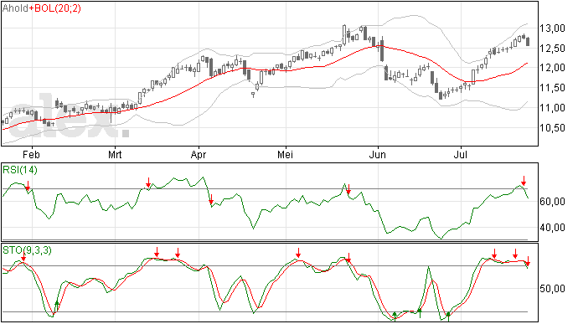Click the red stochastic sell arrow near Mei
Image resolution: width=578 pixels, height=324 pixels.
[x=298, y=253]
